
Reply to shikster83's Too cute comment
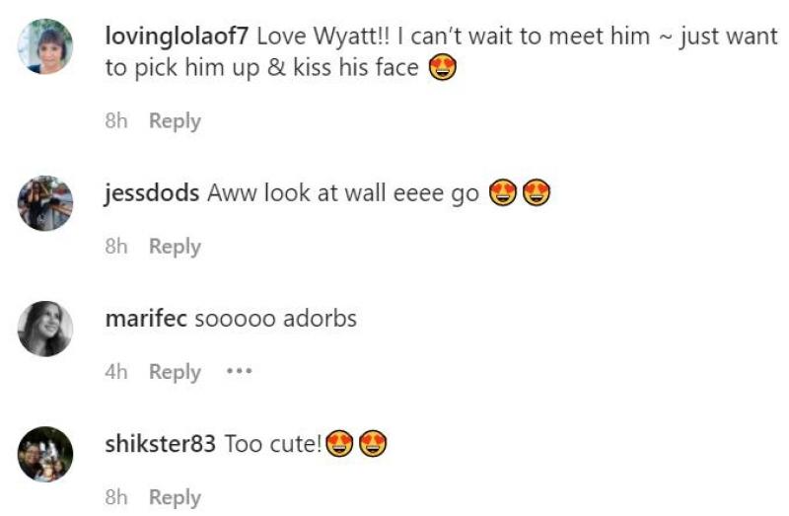point(175,497)
